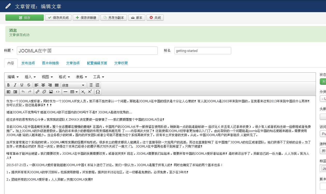Toggle bold formatting in the editor
The width and height of the screenshot is (326, 194).
pyautogui.click(x=9, y=85)
